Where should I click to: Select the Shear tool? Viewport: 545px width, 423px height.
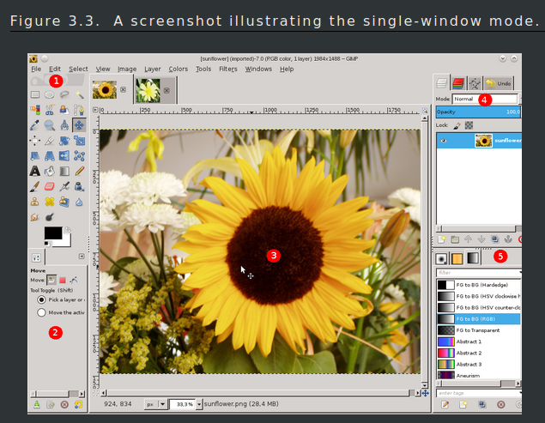(35, 155)
